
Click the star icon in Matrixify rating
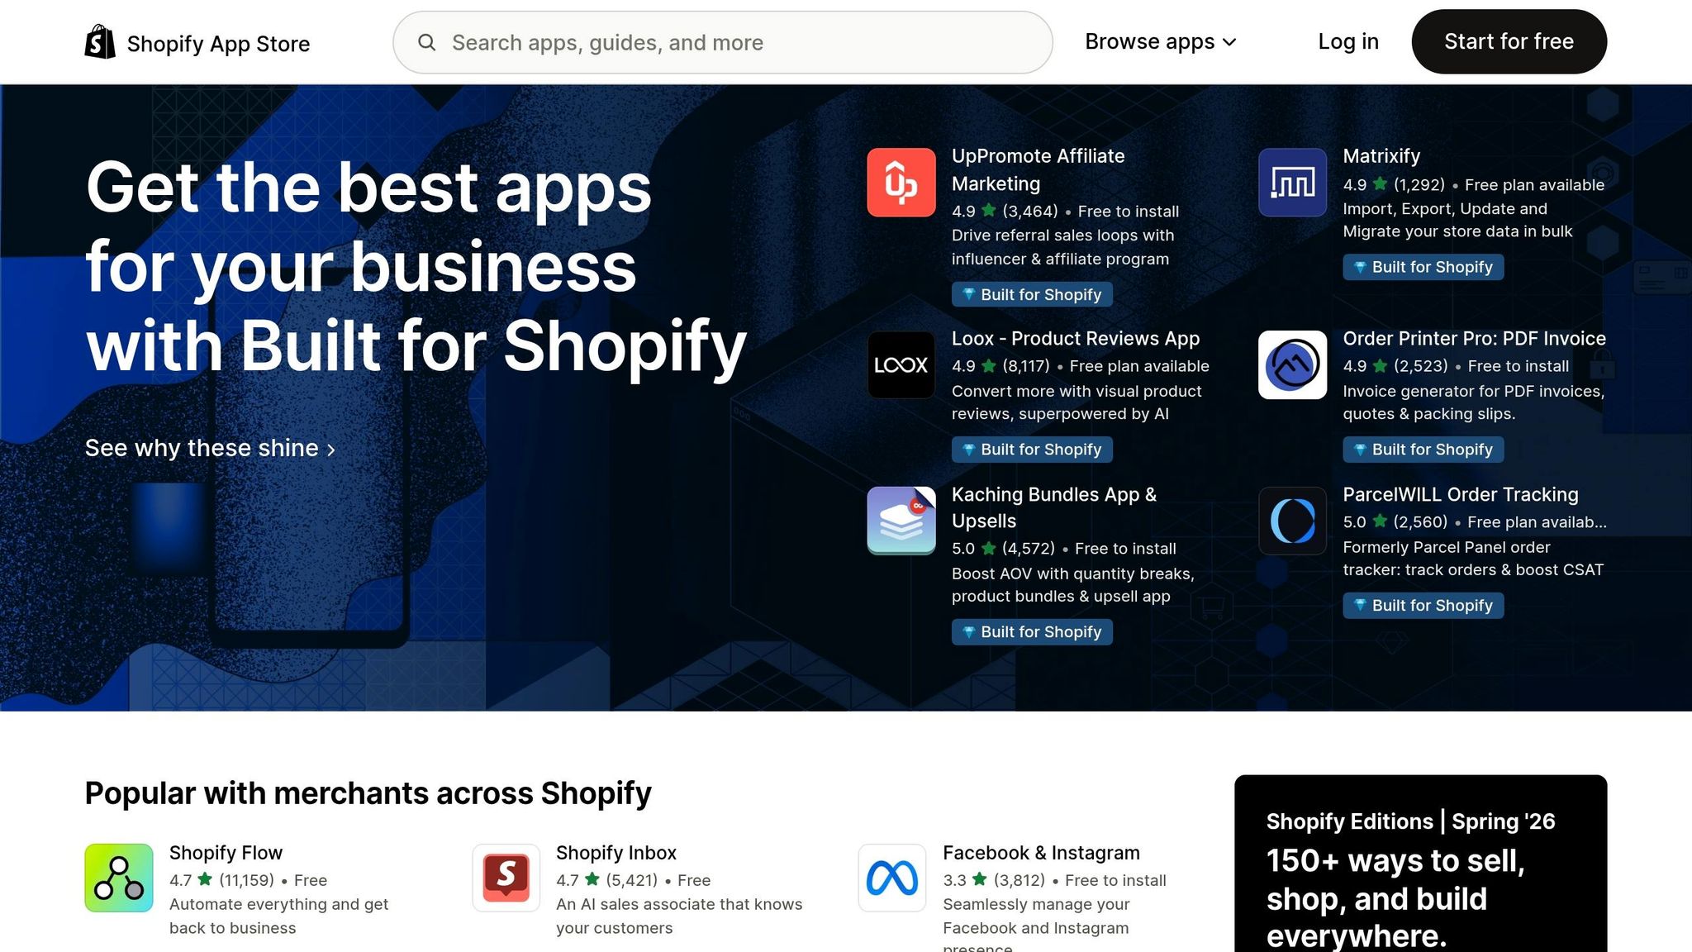[x=1380, y=184]
